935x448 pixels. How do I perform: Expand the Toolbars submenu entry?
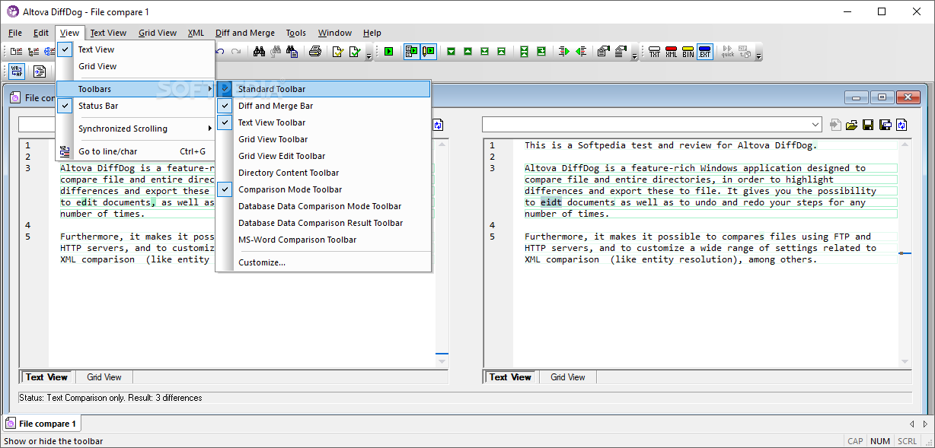[x=136, y=89]
